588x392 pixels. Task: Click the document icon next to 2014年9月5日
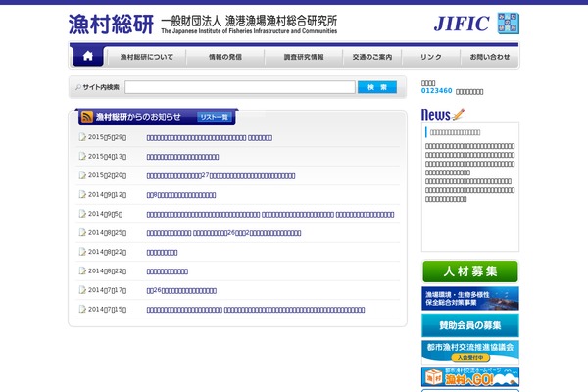82,214
